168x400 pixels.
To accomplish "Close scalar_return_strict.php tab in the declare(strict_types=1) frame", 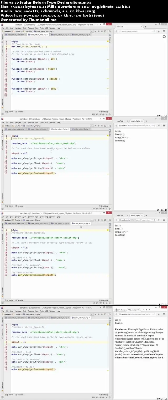I will click(x=48, y=35).
